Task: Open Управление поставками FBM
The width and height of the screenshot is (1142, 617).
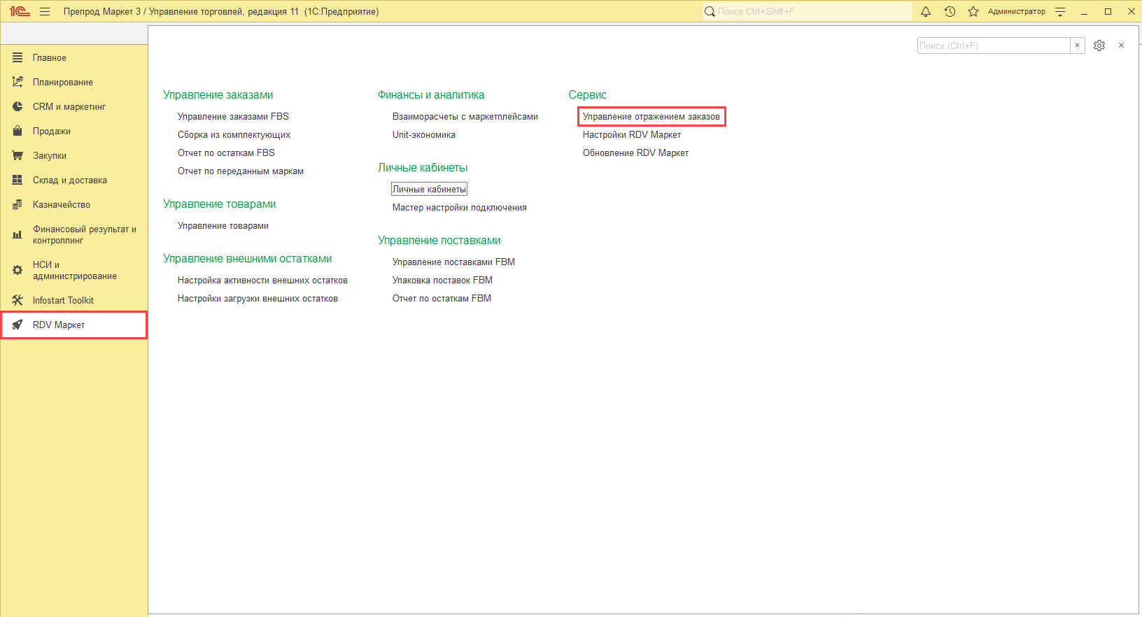Action: 453,262
